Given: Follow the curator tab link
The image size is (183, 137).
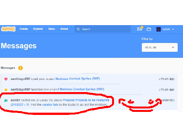Looking at the screenshot, I should pyautogui.click(x=50, y=105).
